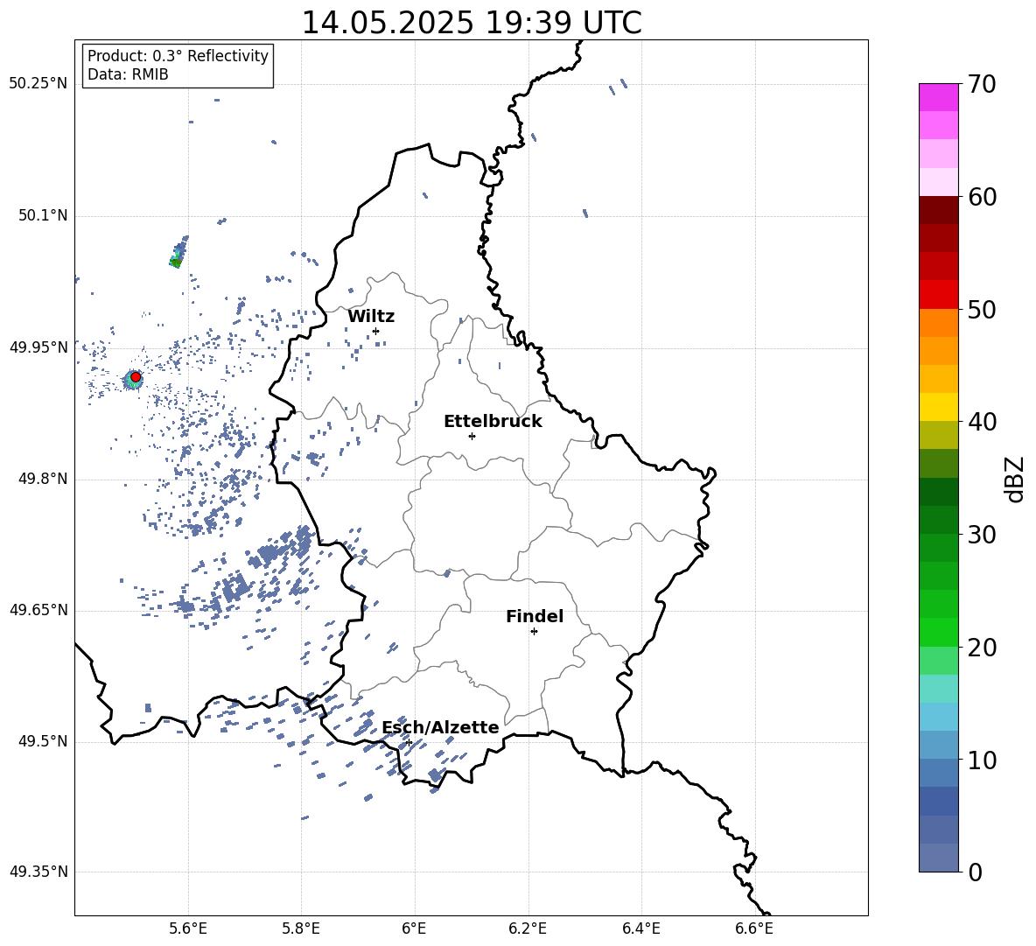
Task: Click the 49.65°N latitude label
Action: point(38,610)
